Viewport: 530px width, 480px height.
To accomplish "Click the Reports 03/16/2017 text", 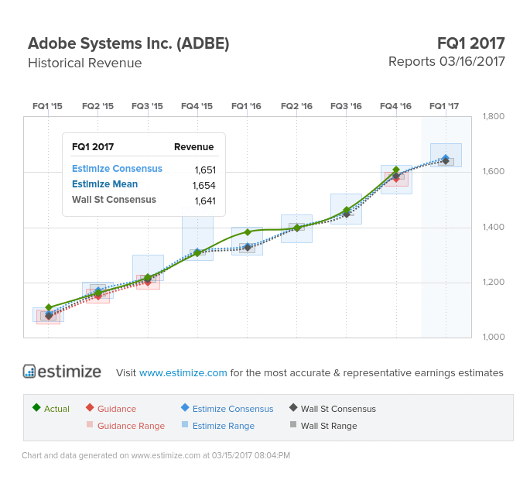I will (x=446, y=62).
